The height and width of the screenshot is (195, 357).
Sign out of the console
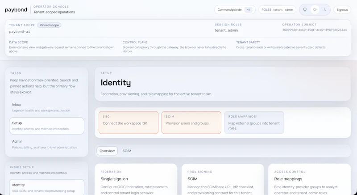(x=342, y=9)
